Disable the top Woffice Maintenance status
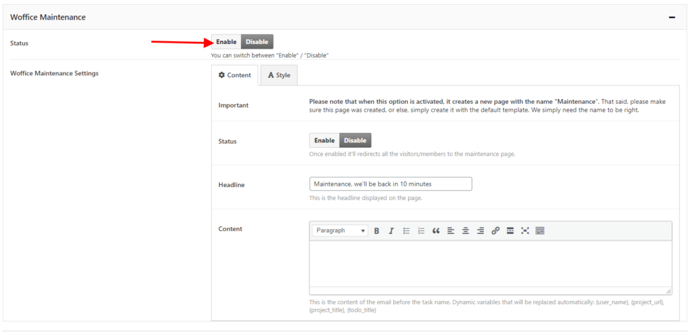Viewport: 695px width, 332px height. 257,42
